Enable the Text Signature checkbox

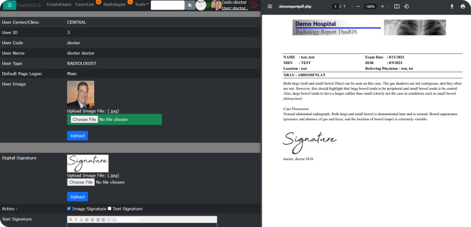coord(110,209)
